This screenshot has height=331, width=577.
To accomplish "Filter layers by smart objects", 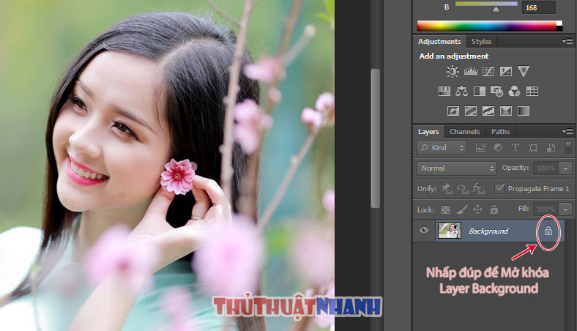I will pos(551,148).
